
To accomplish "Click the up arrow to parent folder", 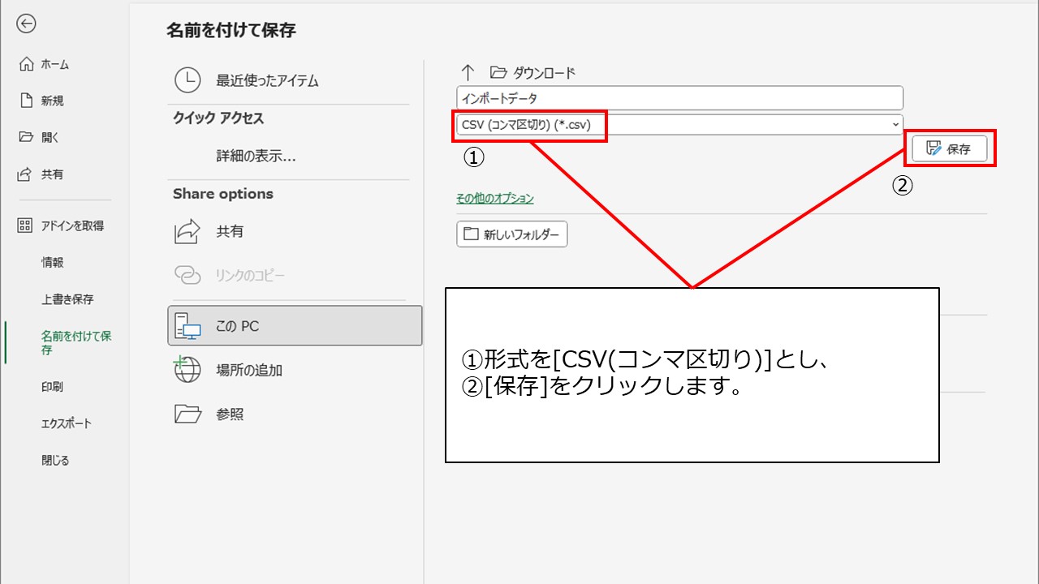I will coord(468,72).
